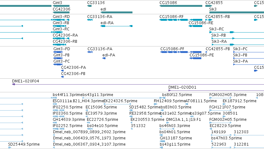Select the Gint3 gene label

tap(57, 3)
